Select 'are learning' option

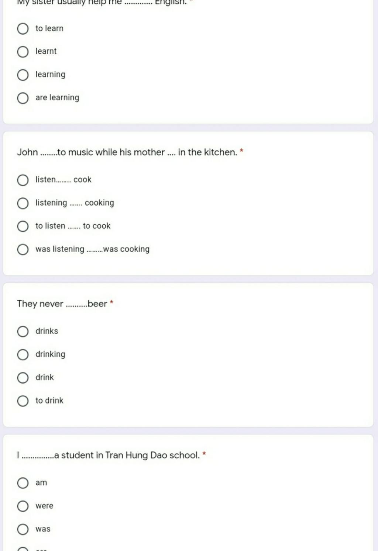tap(23, 98)
